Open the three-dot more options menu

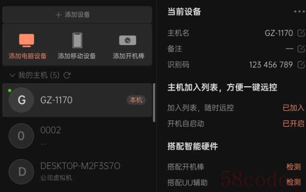click(299, 12)
